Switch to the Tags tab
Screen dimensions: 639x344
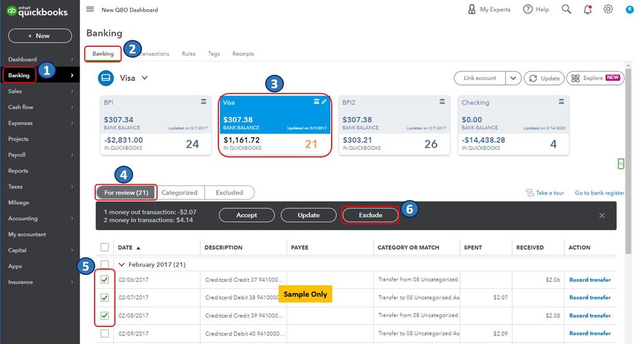point(214,54)
